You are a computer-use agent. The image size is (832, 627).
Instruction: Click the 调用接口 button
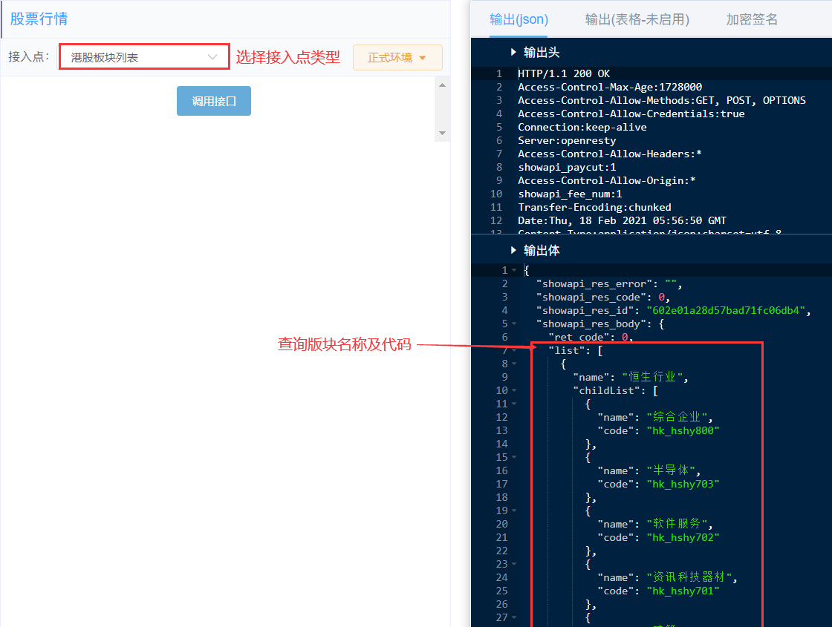[x=214, y=101]
